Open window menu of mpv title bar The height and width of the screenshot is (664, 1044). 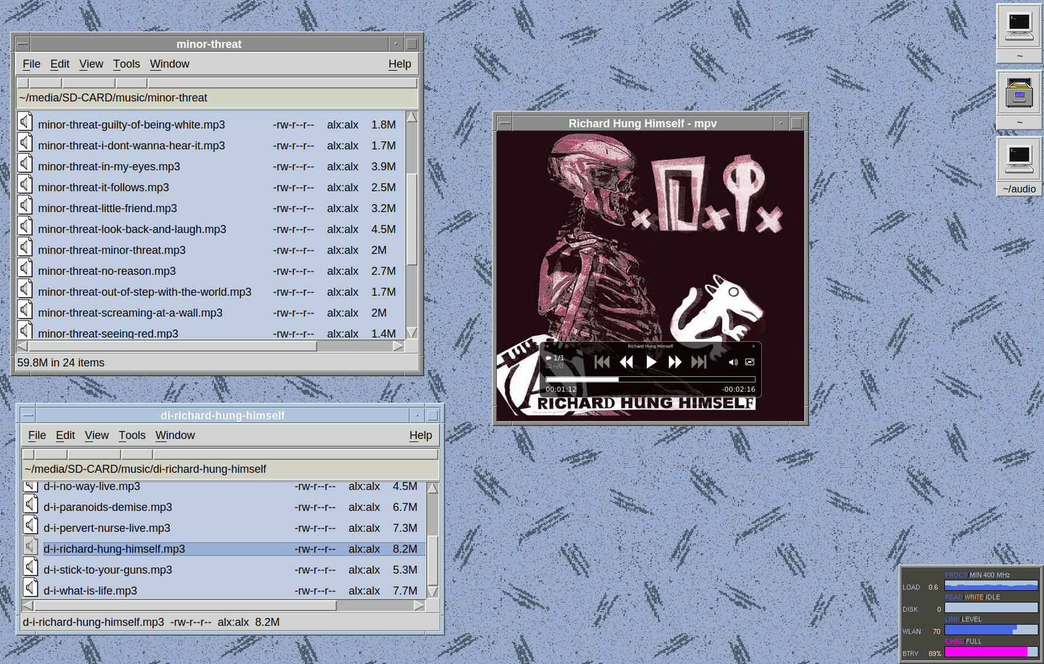504,124
